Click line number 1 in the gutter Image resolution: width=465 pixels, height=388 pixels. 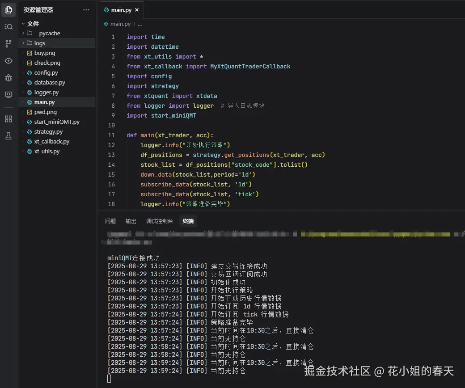113,37
